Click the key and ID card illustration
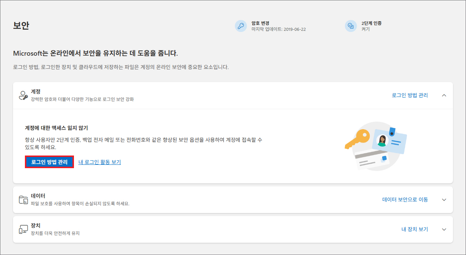466x255 pixels. pyautogui.click(x=376, y=146)
